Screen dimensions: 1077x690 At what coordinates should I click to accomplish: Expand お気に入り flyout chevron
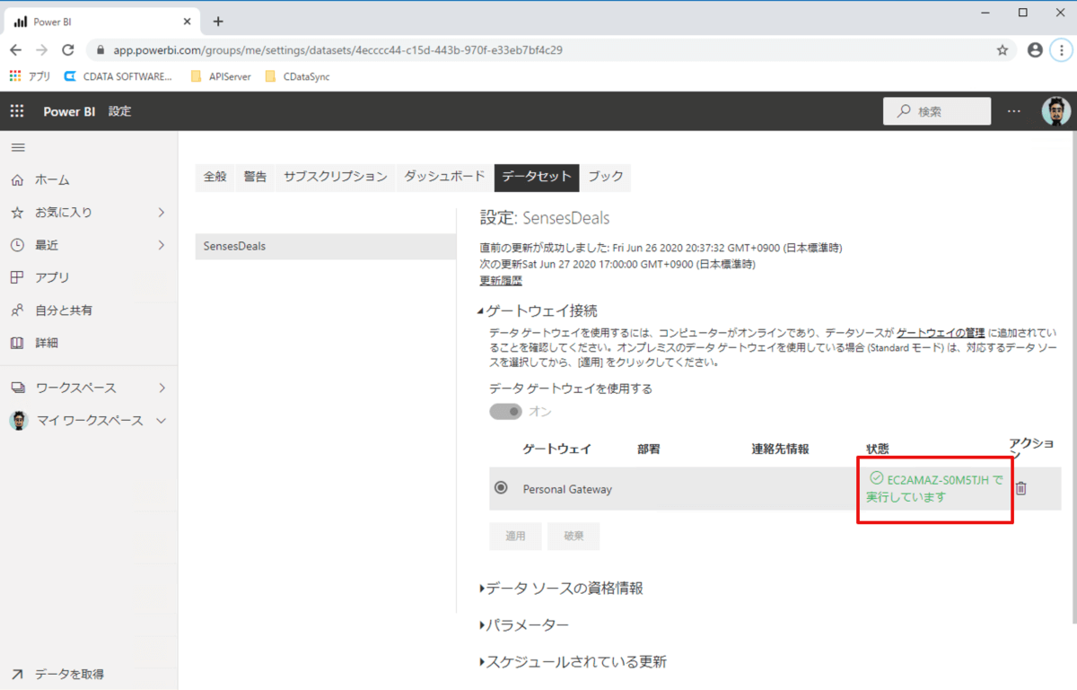point(162,213)
